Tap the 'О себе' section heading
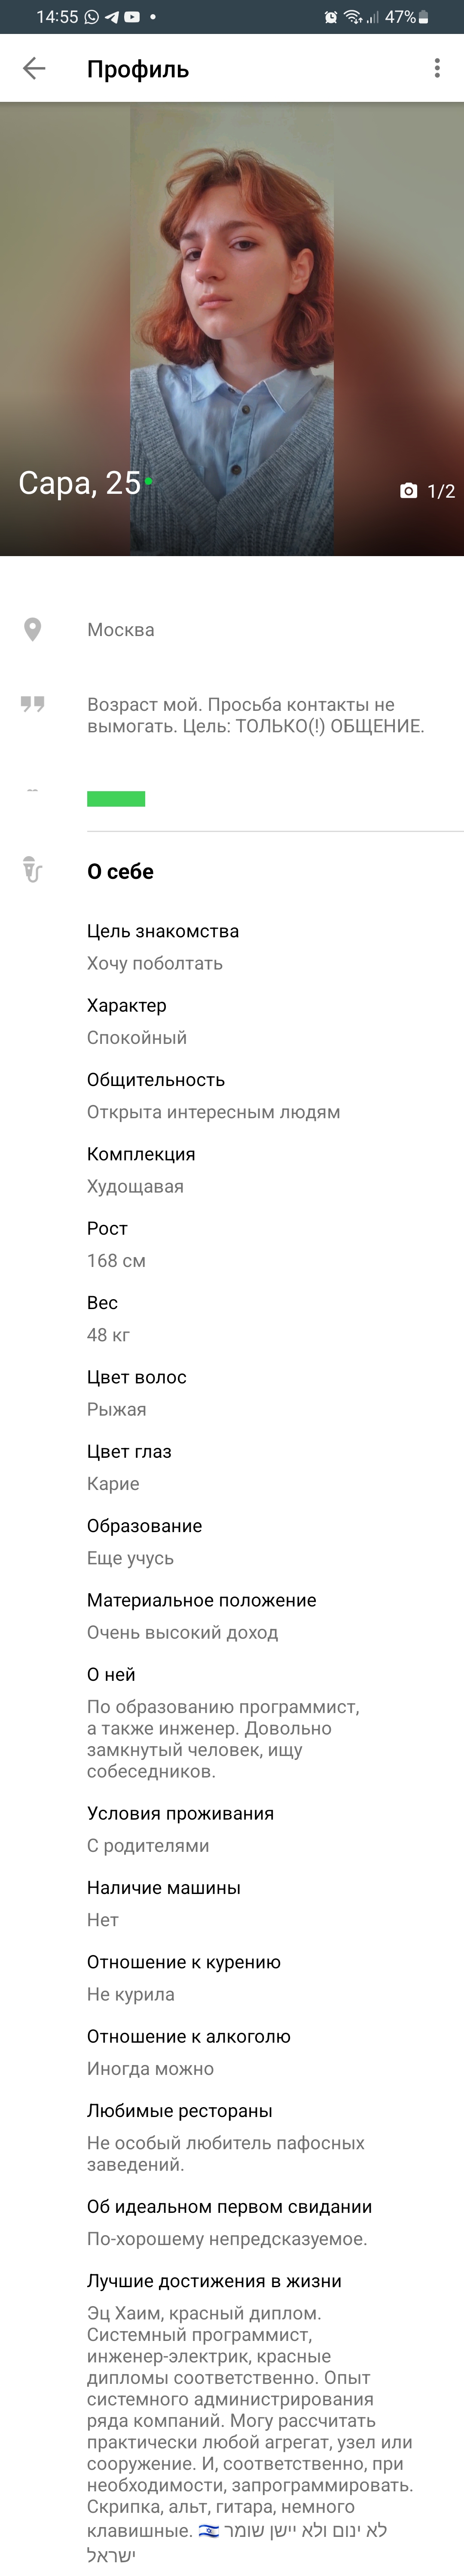Screen dimensions: 464x2576 120,872
